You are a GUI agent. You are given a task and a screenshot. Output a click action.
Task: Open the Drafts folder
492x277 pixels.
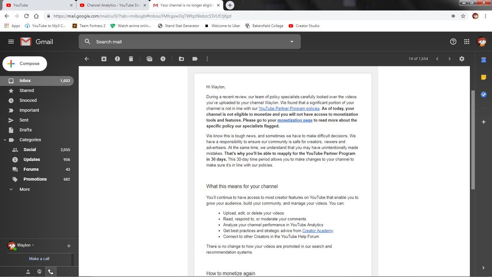(37, 130)
